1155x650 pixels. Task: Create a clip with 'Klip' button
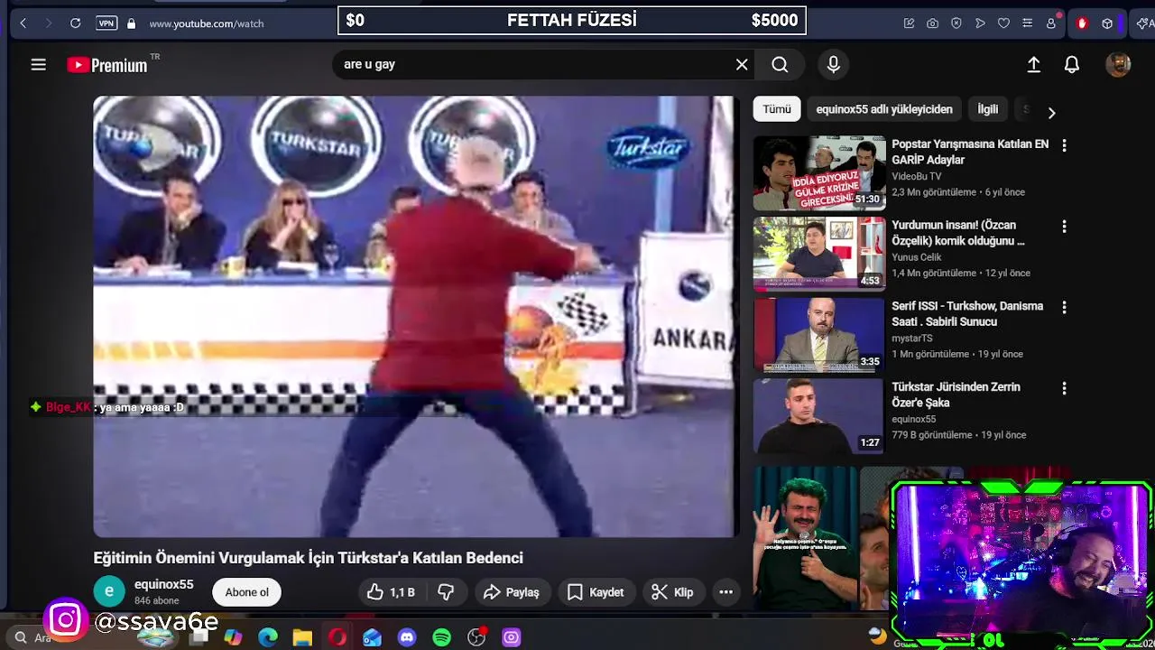pos(672,592)
